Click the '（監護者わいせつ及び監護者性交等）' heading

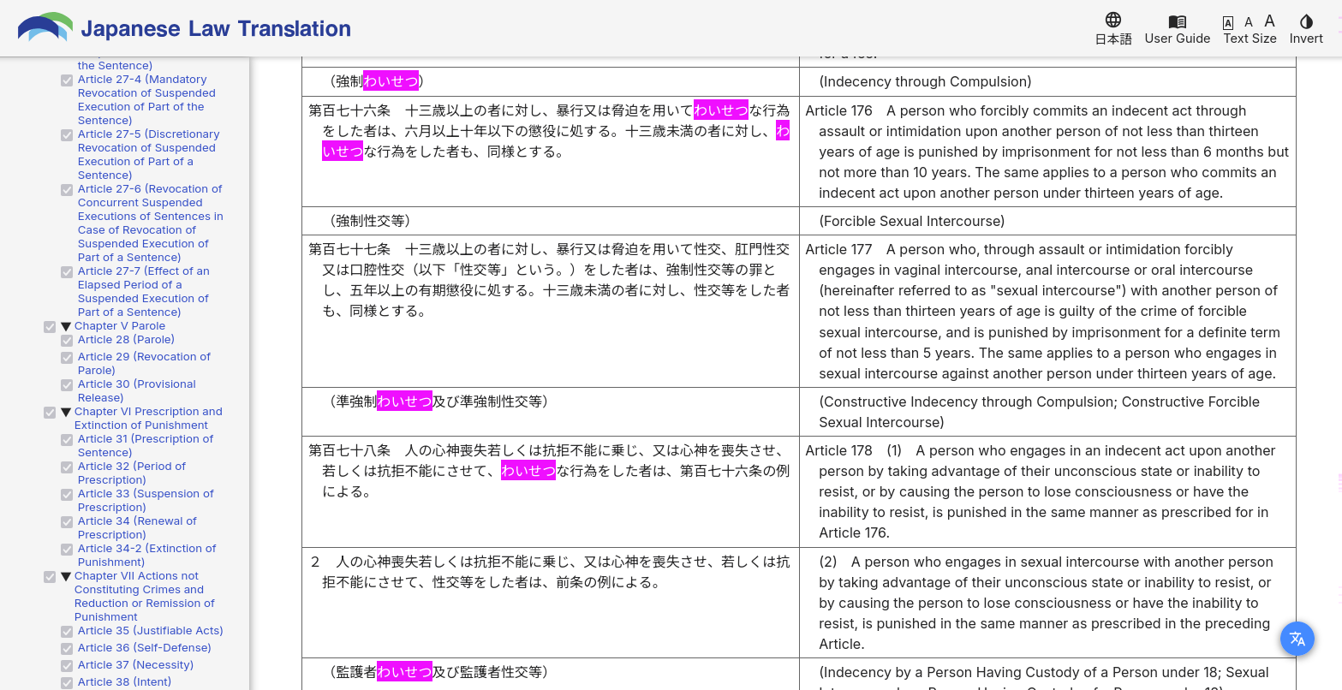438,672
